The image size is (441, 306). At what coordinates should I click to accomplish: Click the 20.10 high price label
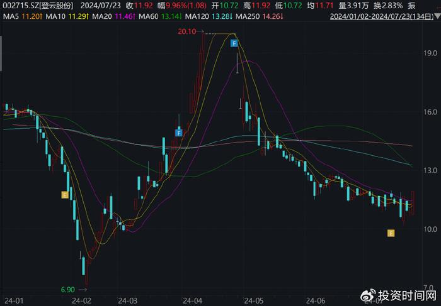[186, 31]
